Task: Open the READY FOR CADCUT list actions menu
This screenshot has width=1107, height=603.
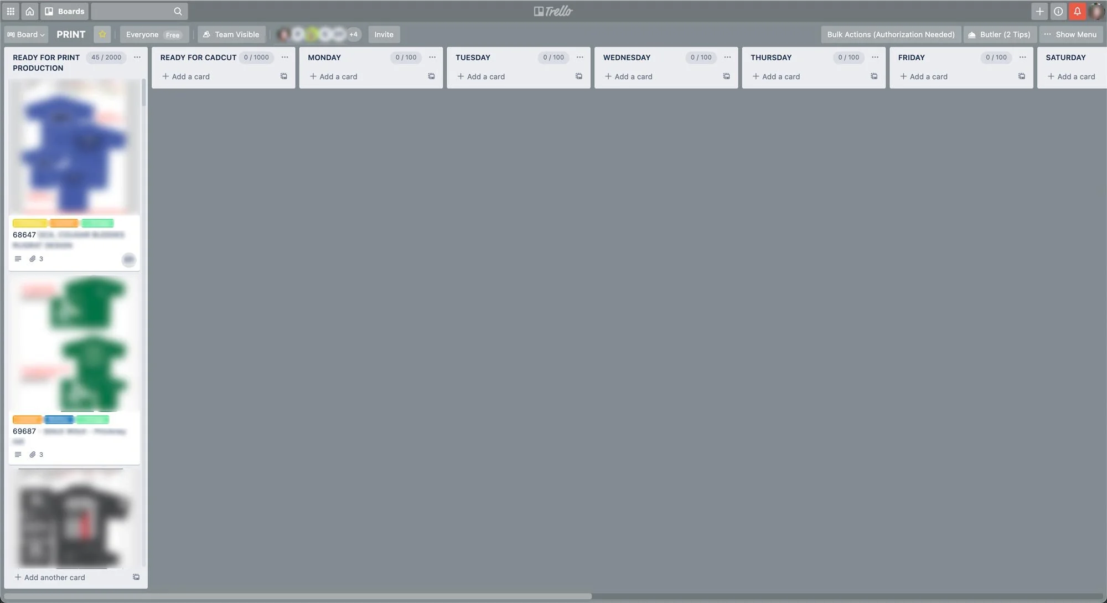Action: coord(284,58)
